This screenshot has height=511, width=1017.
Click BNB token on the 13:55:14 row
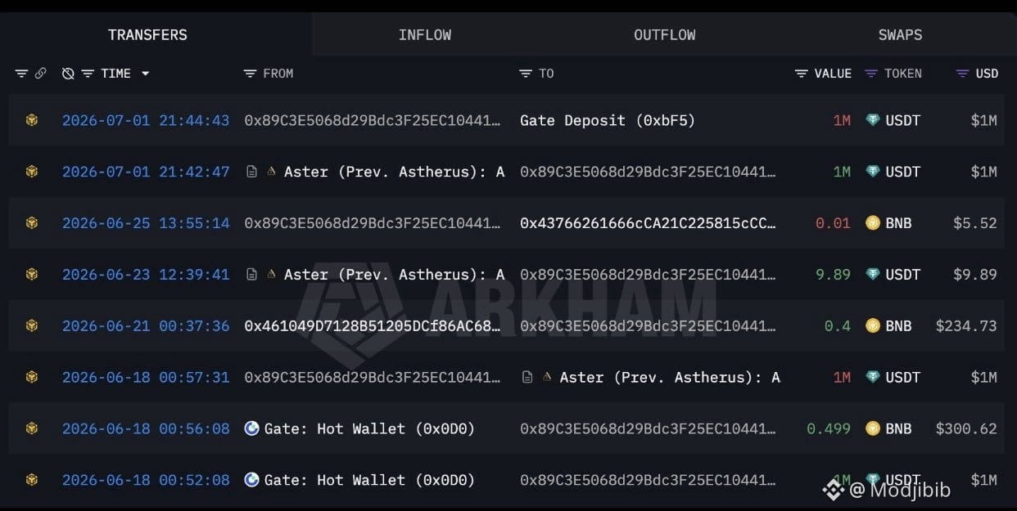[x=888, y=223]
